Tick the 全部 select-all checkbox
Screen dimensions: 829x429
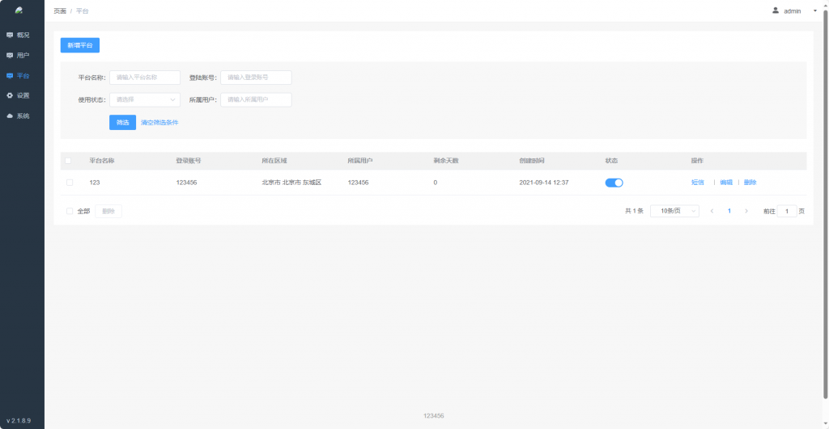(70, 211)
